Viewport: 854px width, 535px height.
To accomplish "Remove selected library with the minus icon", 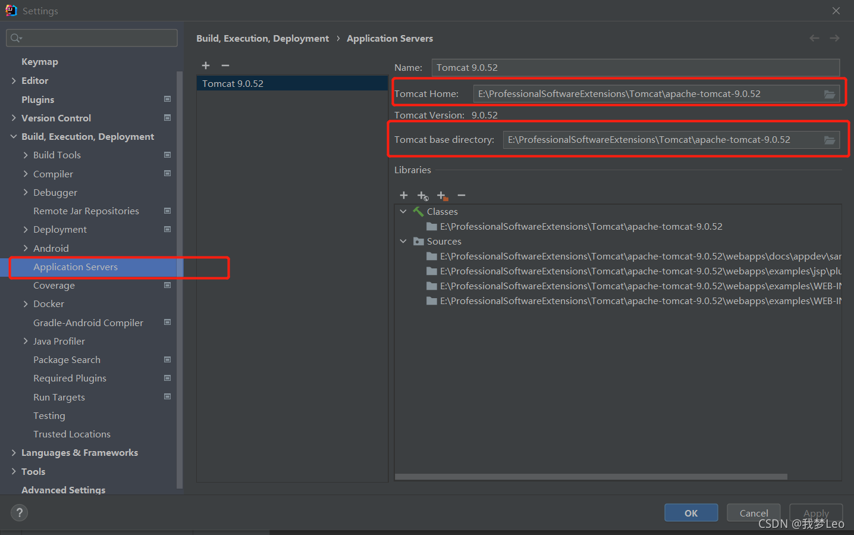I will (461, 195).
